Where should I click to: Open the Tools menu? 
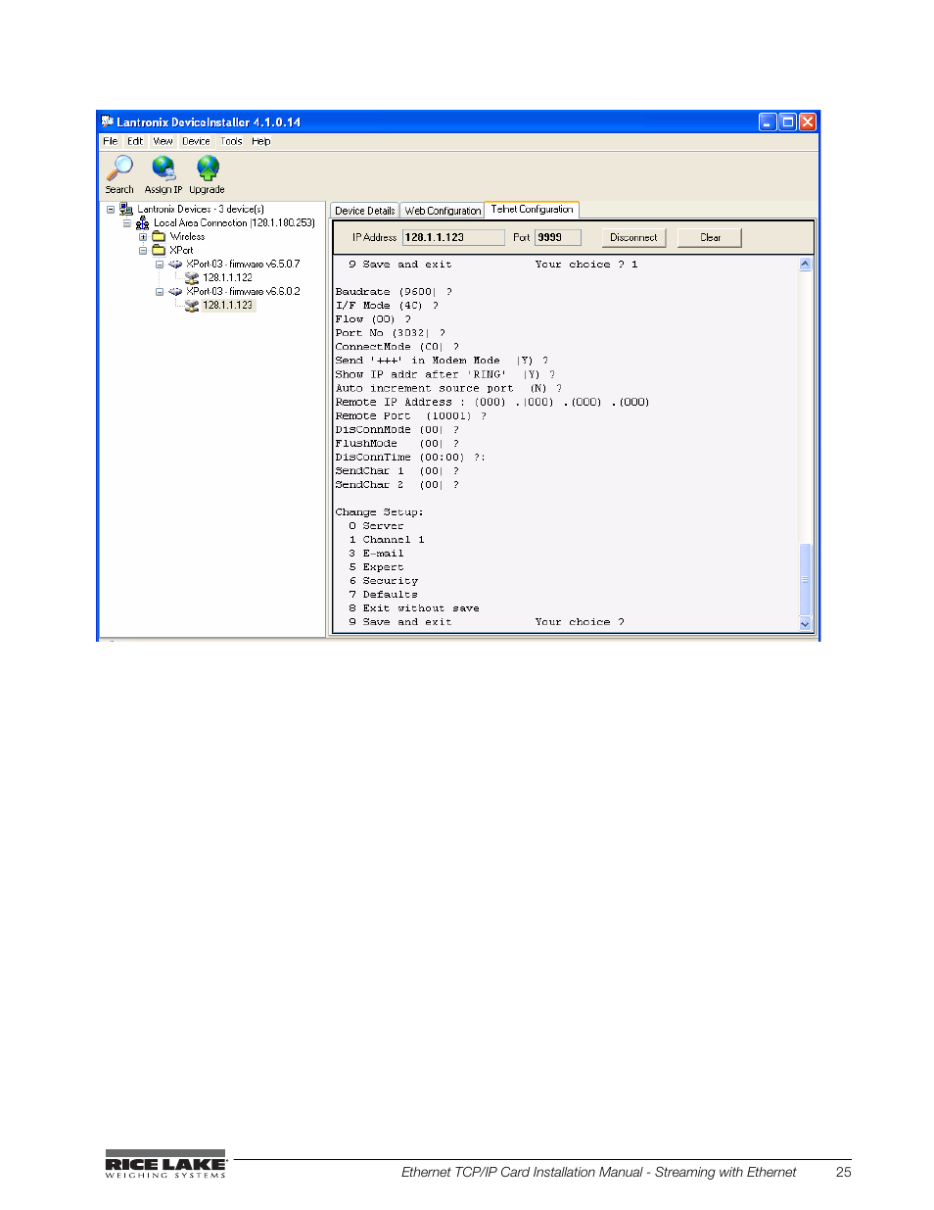pos(231,141)
